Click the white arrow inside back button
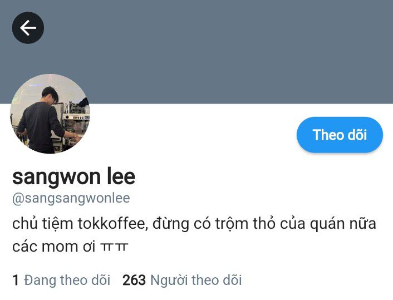 28,28
